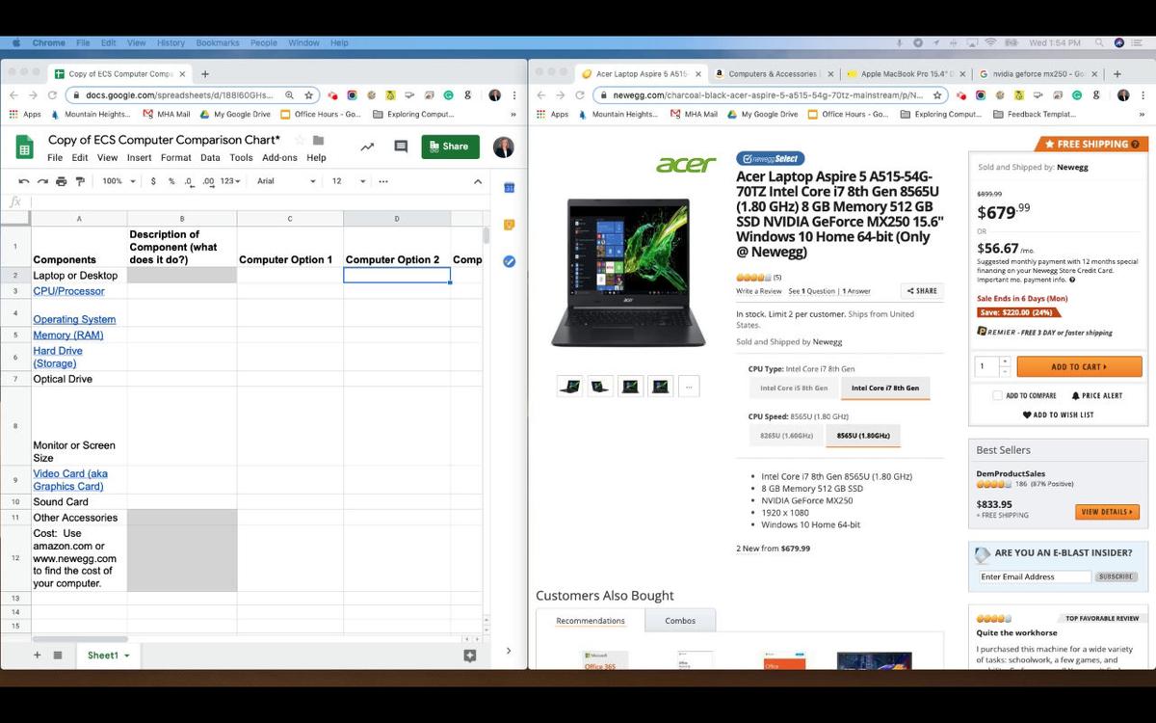Check the Add to Compare checkbox
This screenshot has width=1156, height=723.
998,396
